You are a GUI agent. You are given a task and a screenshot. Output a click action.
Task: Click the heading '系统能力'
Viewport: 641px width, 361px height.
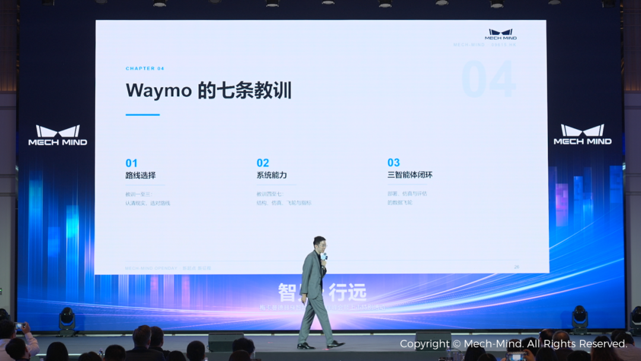tap(272, 175)
